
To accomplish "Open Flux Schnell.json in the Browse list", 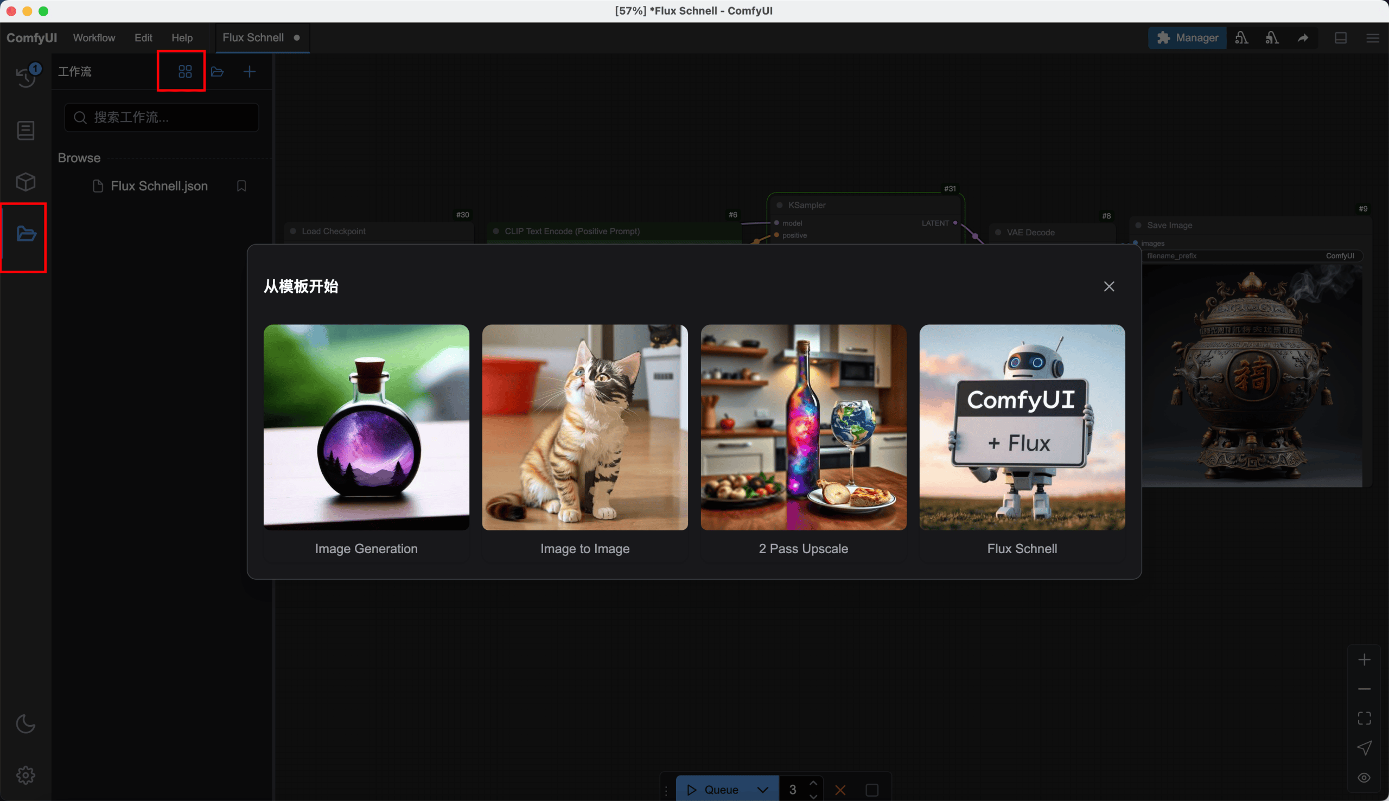I will pos(159,186).
